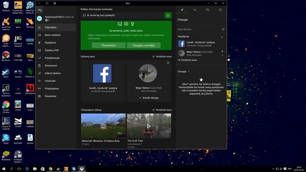Open Pagrindinis home in sidebar

coord(56,28)
